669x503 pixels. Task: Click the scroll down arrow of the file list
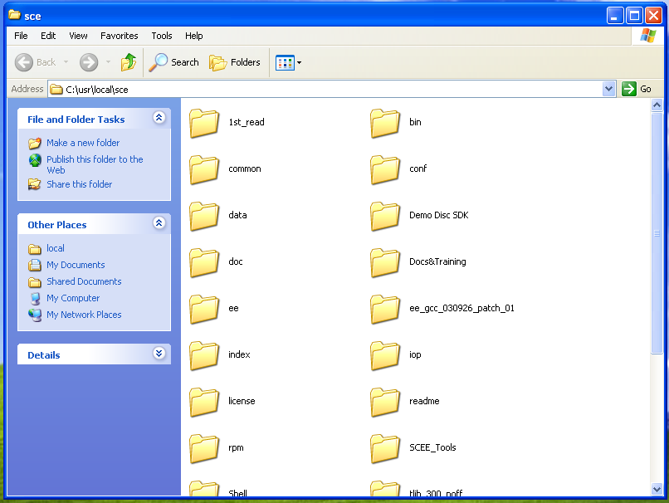(x=657, y=489)
